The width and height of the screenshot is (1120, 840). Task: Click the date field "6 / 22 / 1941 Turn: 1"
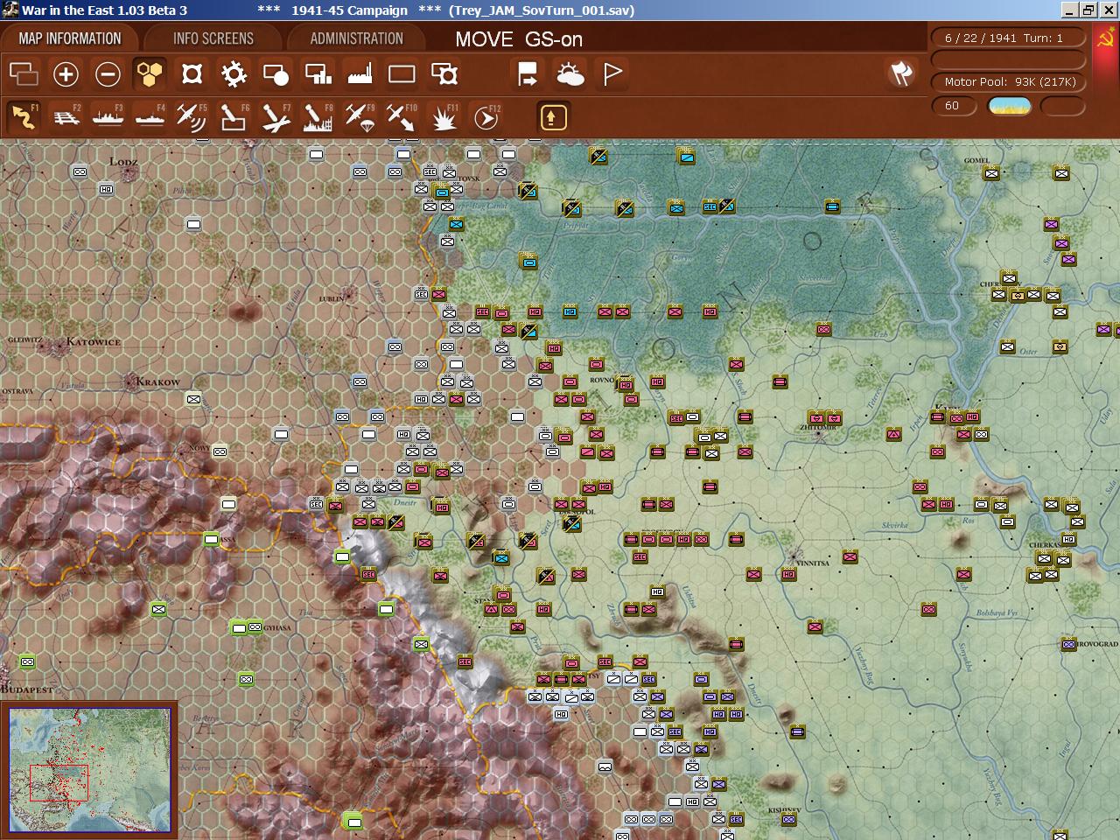click(1009, 38)
